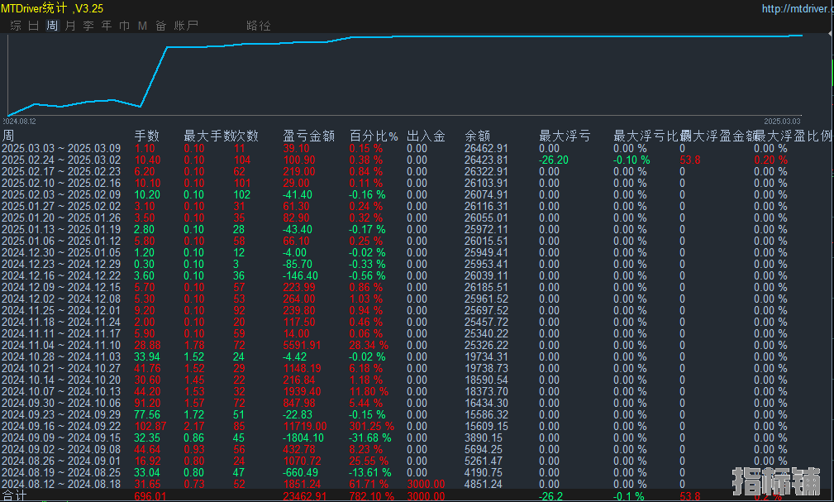Click the balance value 3890.15
The height and width of the screenshot is (502, 834).
click(x=484, y=438)
